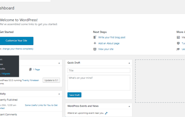Open the View your site link
Screen dimensions: 185x117
[106, 49]
